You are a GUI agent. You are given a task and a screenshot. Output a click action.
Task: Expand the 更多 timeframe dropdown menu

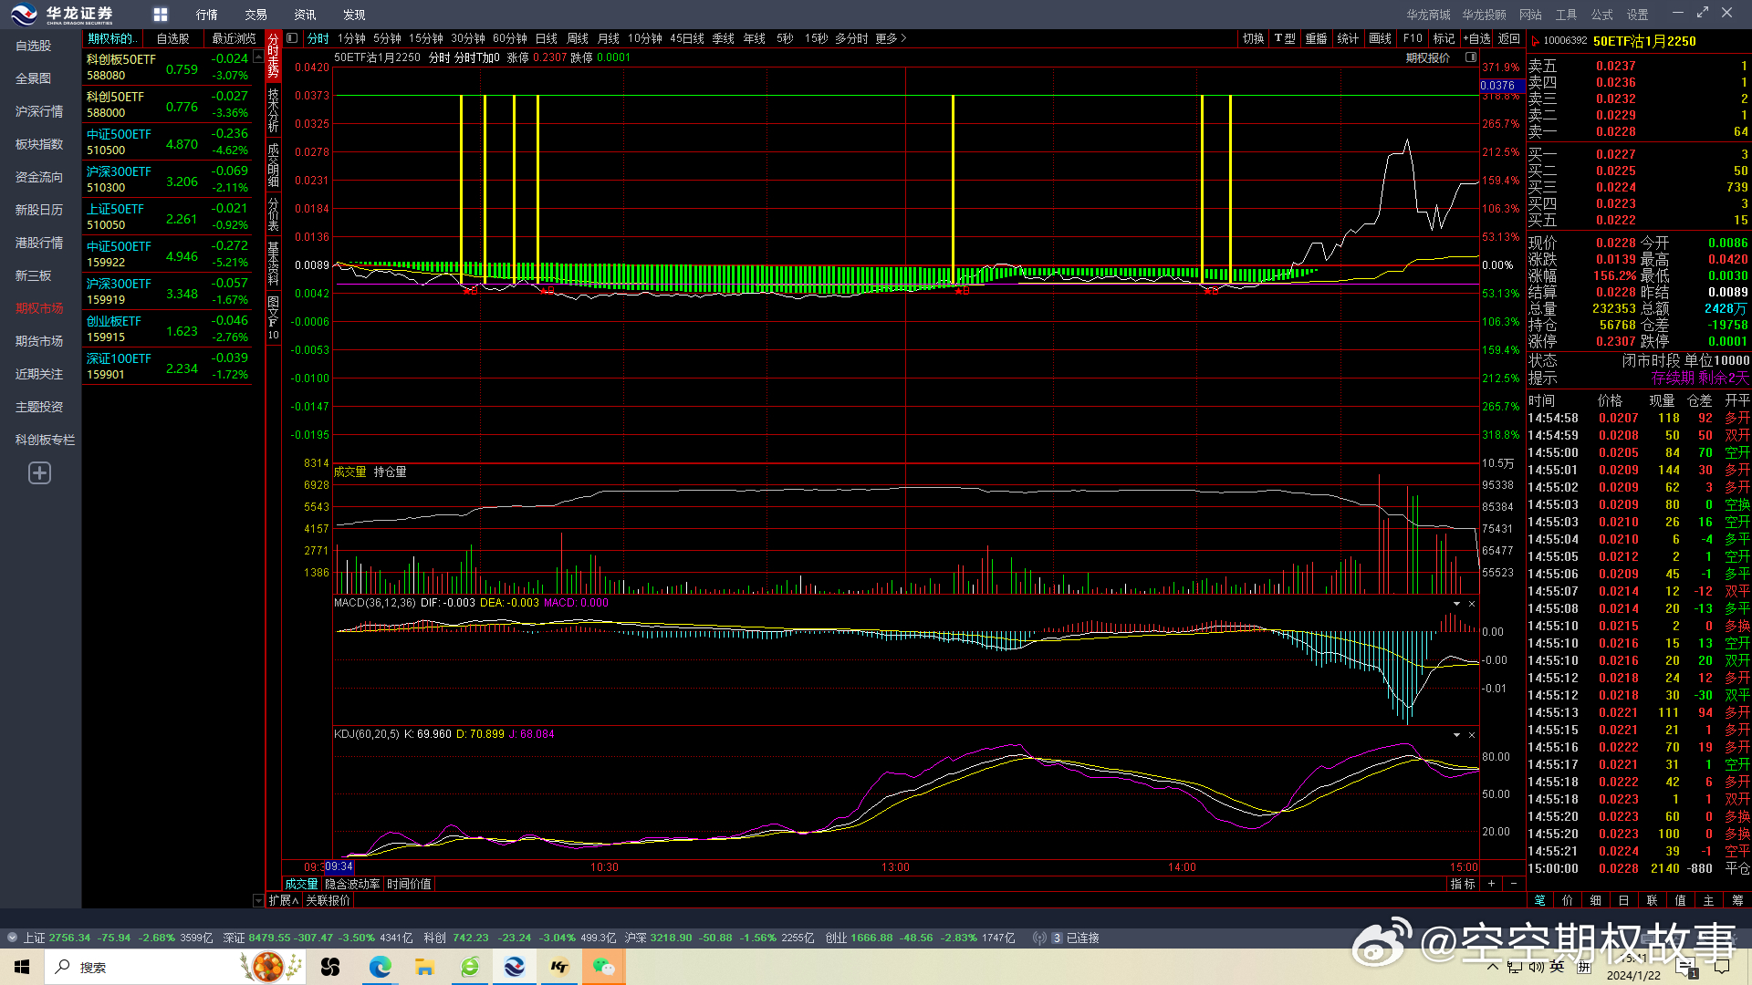892,38
